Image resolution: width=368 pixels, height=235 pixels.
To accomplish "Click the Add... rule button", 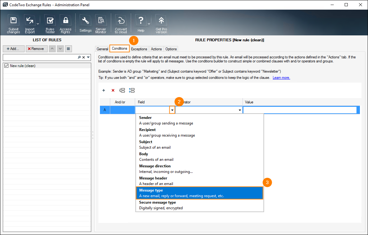I will click(14, 49).
